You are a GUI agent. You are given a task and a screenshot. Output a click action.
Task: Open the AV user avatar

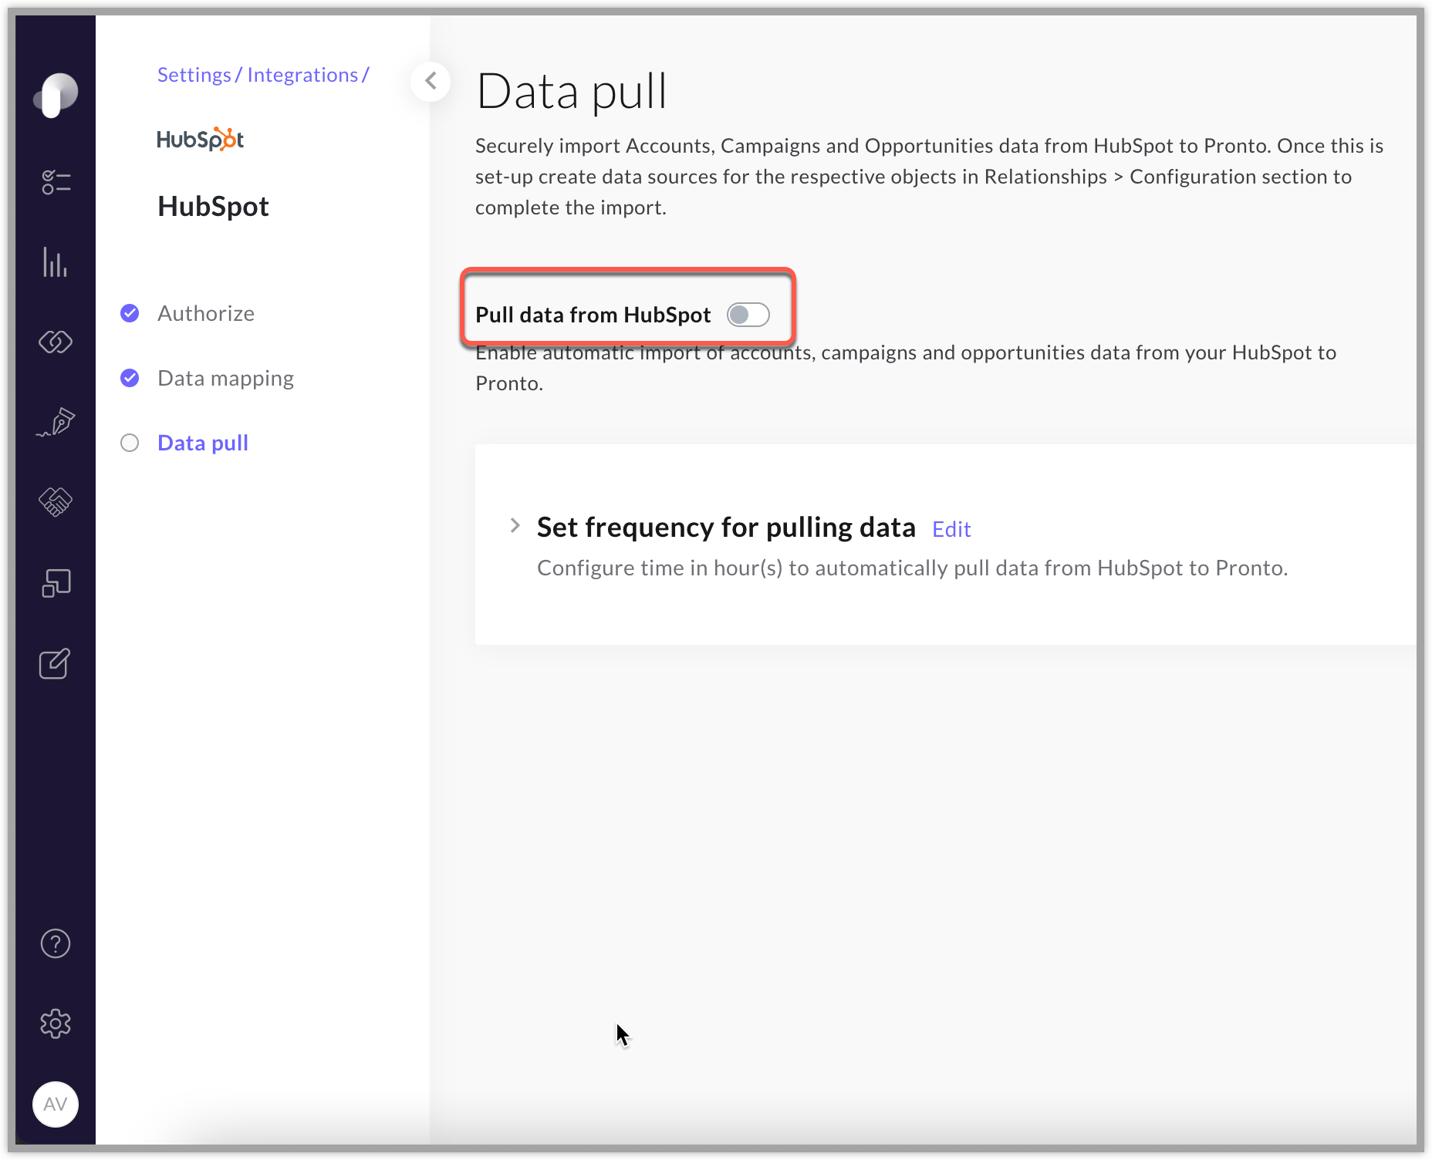[x=56, y=1104]
